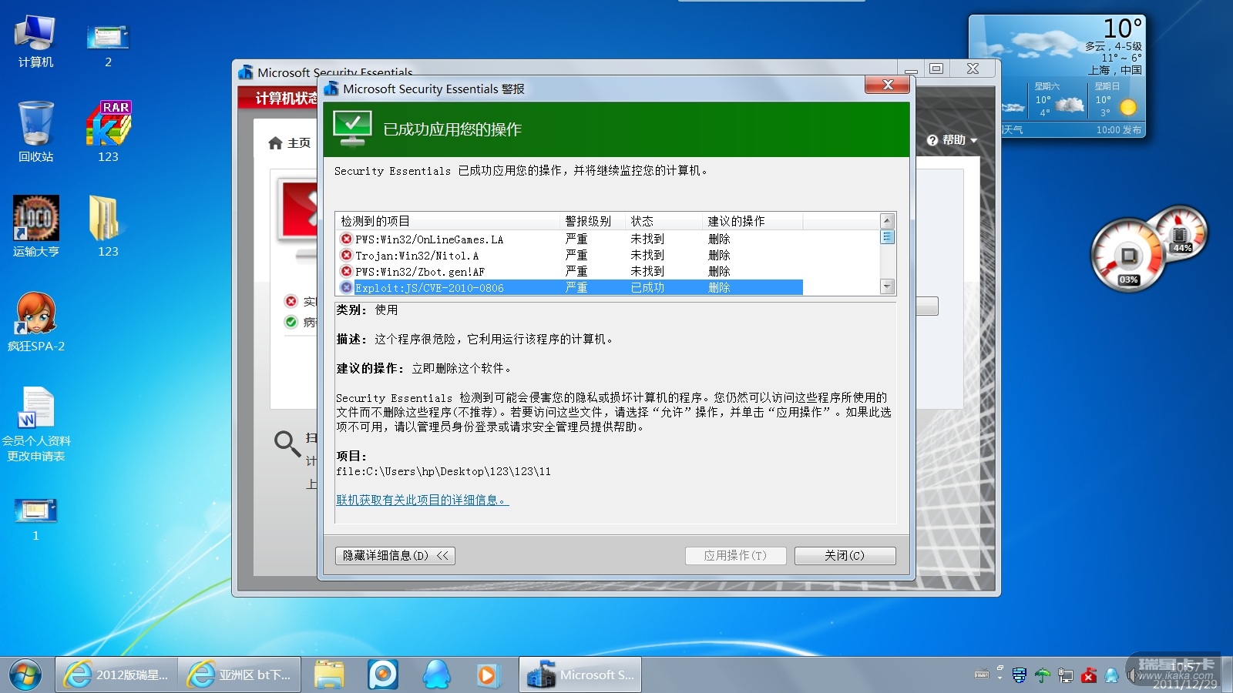Sort by the 建议的操作 column header
The height and width of the screenshot is (693, 1233).
click(752, 221)
